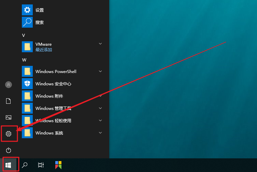Expand the Windows 附件 folder chevron
257x172 pixels.
pyautogui.click(x=100, y=96)
